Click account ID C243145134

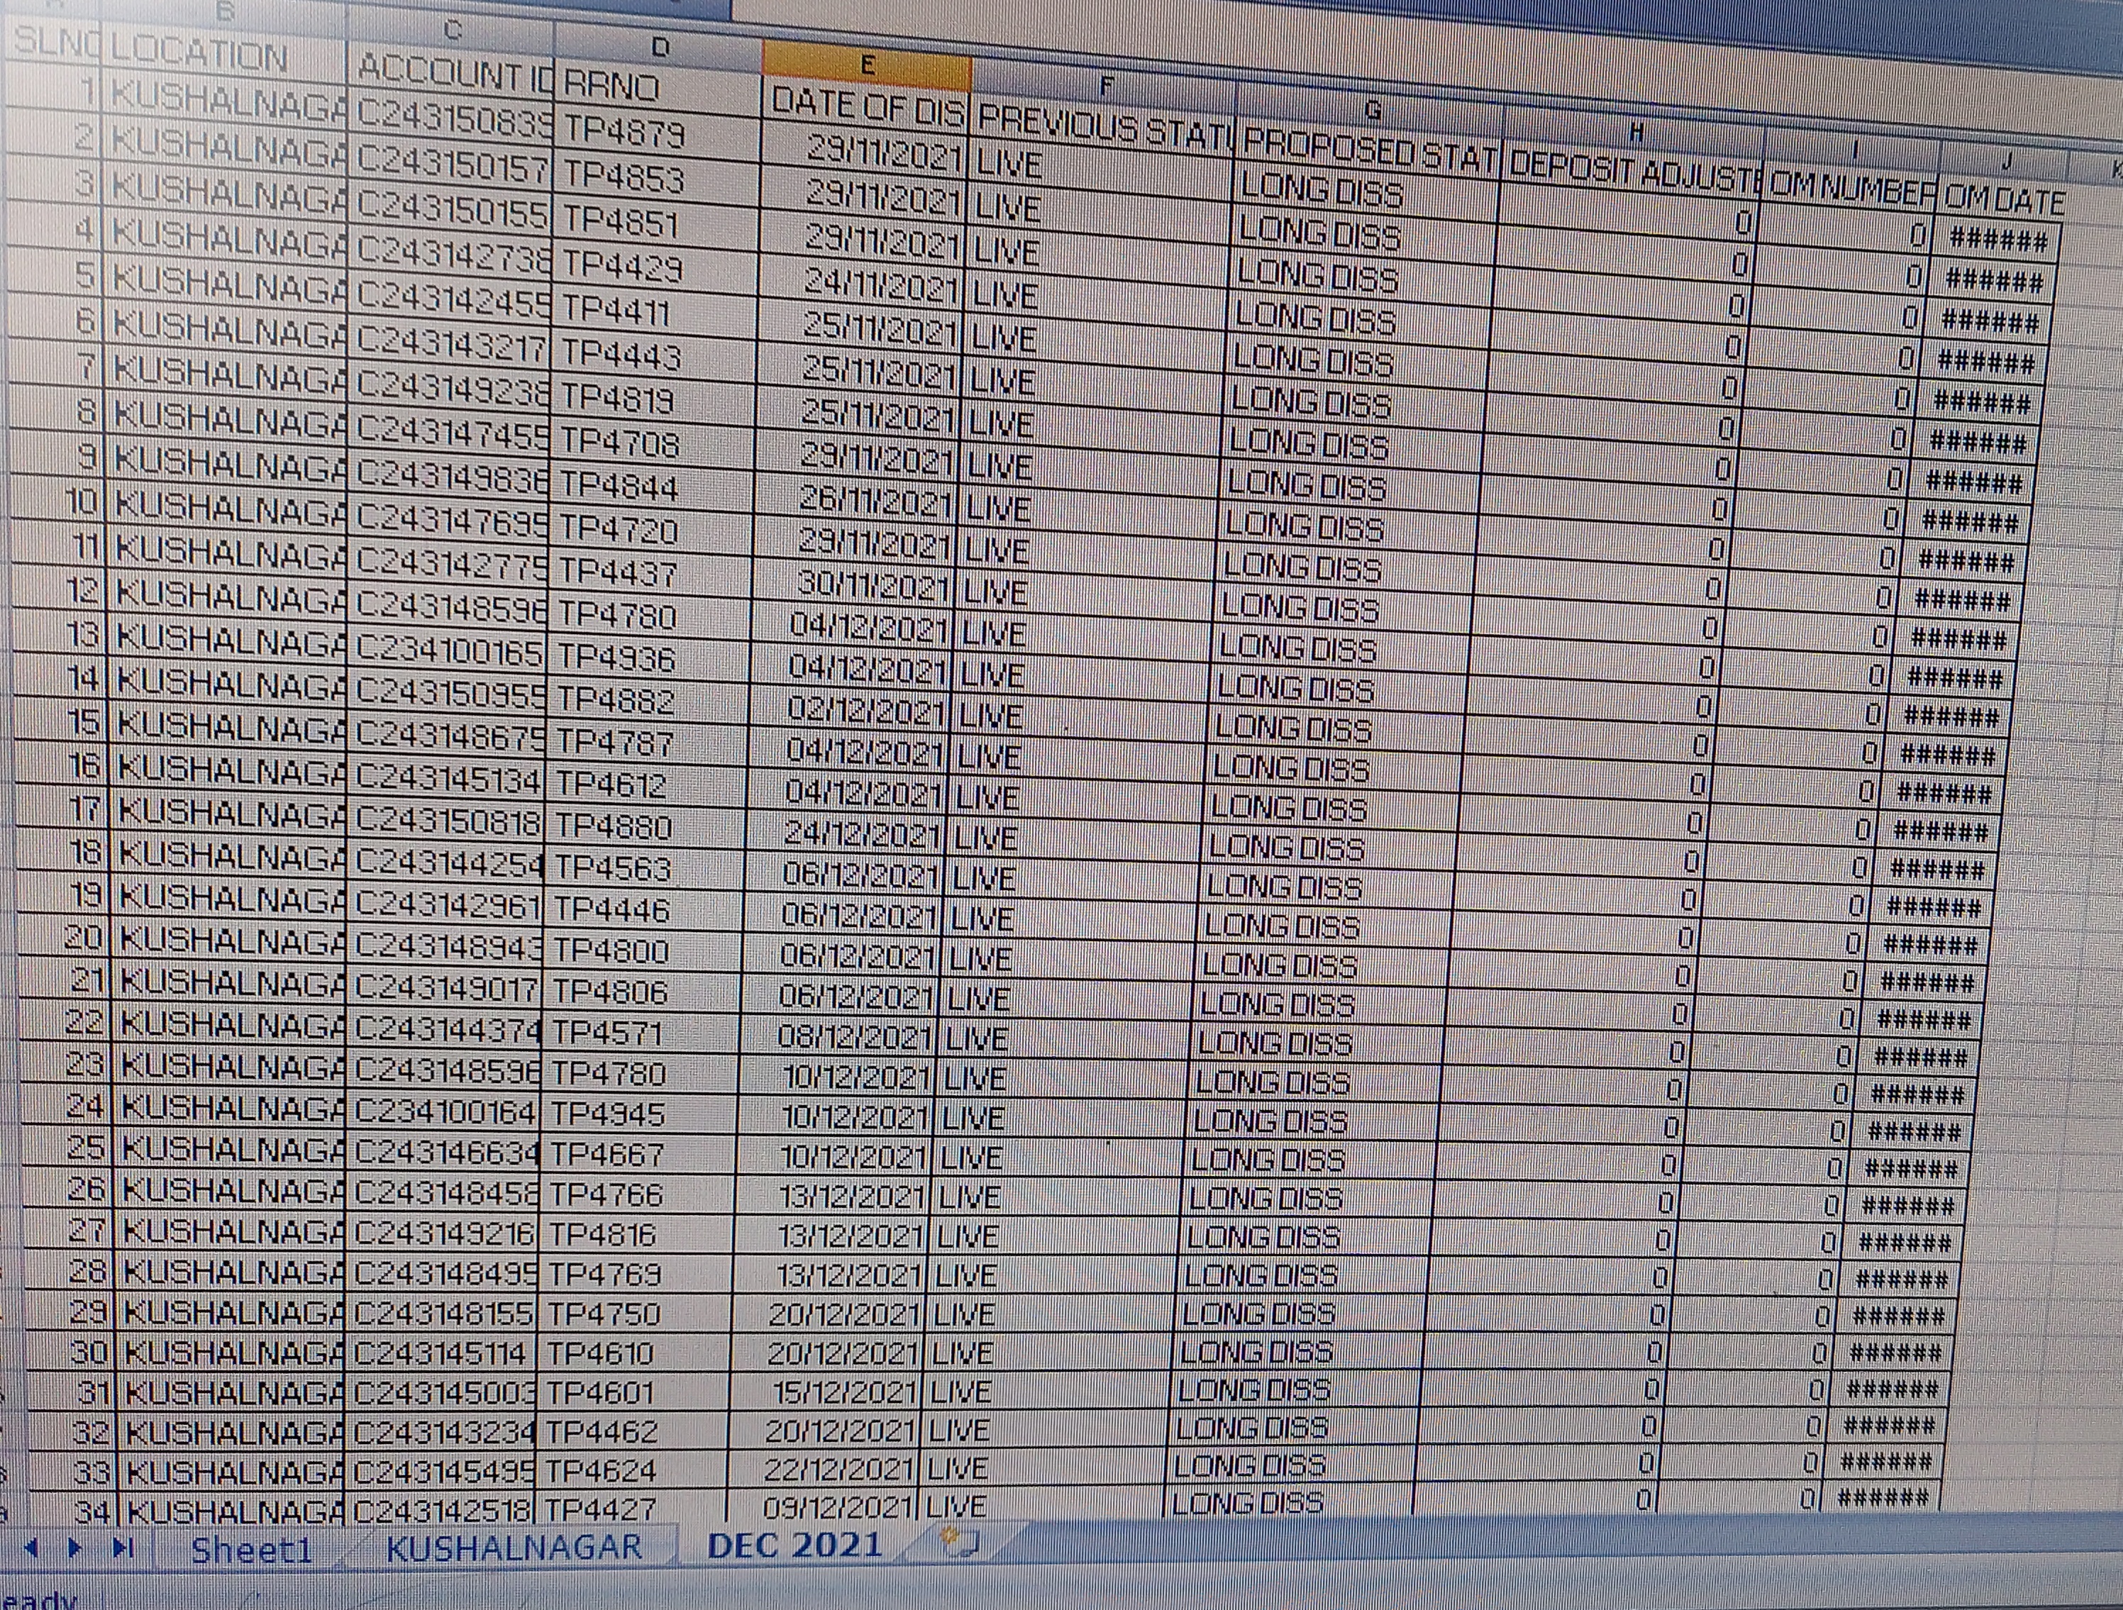(x=448, y=778)
